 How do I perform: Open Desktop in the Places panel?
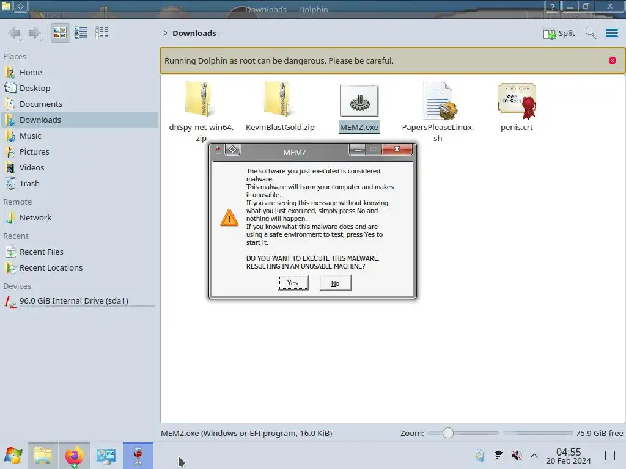pyautogui.click(x=79, y=88)
